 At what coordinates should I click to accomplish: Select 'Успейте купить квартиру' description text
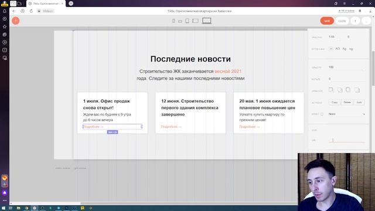point(262,117)
